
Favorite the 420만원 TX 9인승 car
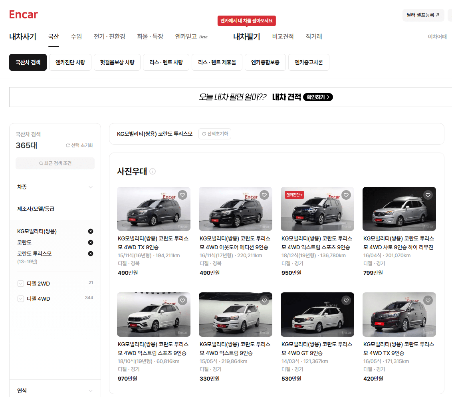tap(428, 300)
